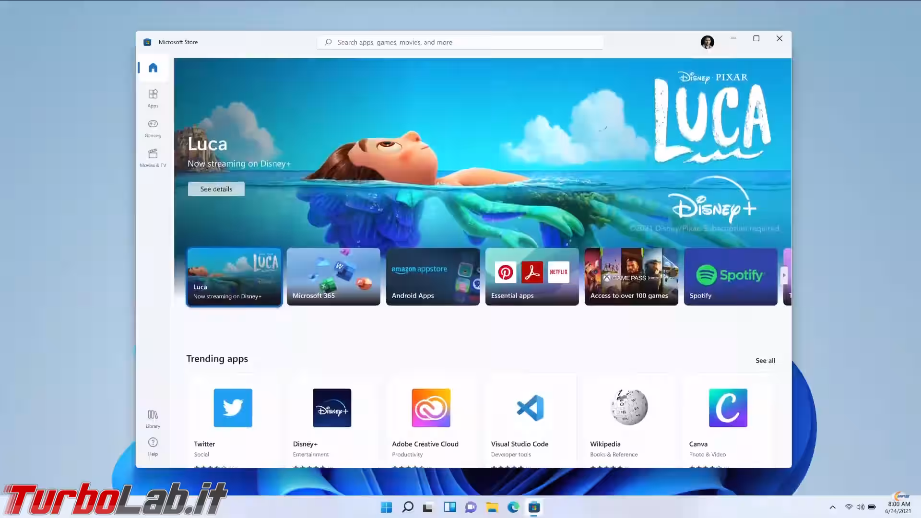The width and height of the screenshot is (921, 518).
Task: Open your account profile picture
Action: point(707,42)
